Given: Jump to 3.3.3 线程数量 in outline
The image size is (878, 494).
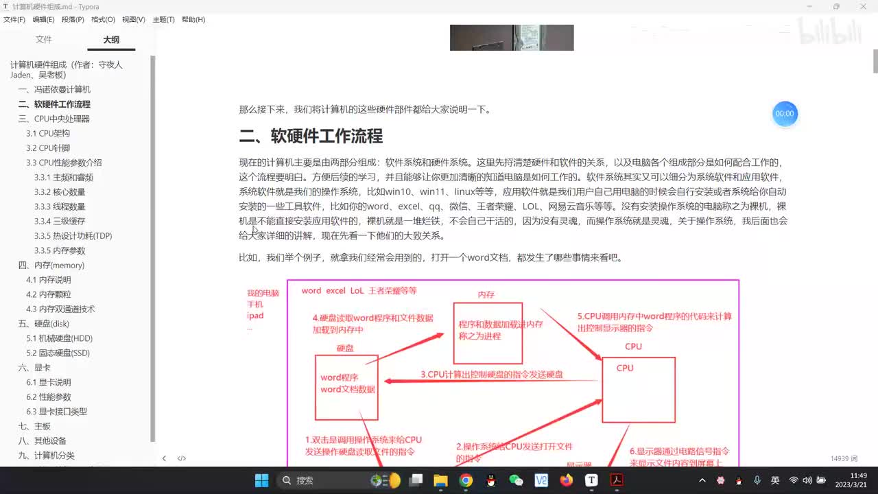Looking at the screenshot, I should 60,207.
